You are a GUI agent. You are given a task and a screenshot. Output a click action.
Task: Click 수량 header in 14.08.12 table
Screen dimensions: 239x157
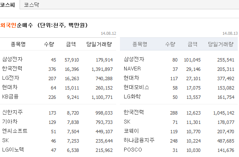click(49, 44)
